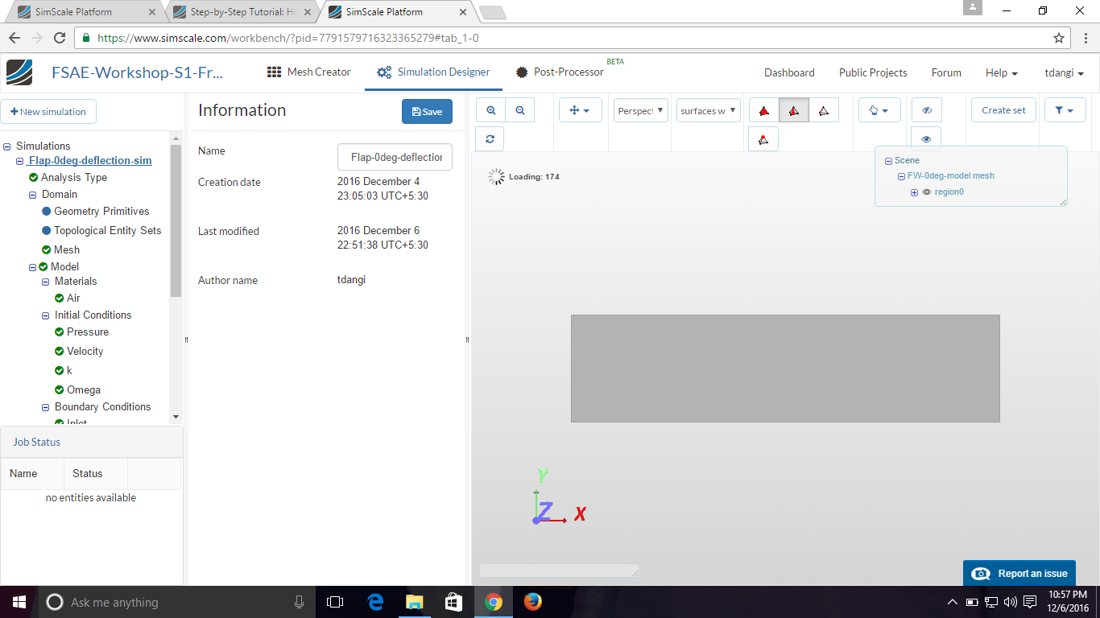
Task: Click the Name input field
Action: pos(395,158)
